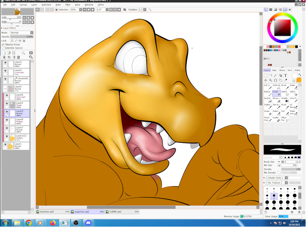Click the undo arrow in top toolbar
This screenshot has width=306, height=227.
pyautogui.click(x=38, y=10)
